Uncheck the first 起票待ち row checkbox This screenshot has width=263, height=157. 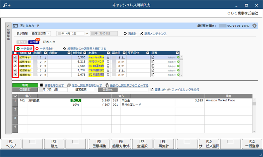pos(14,57)
